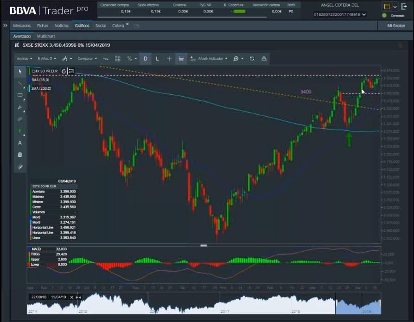The image size is (414, 322).
Task: Click the Capacidad compra value 0,13€
Action: tap(126, 11)
